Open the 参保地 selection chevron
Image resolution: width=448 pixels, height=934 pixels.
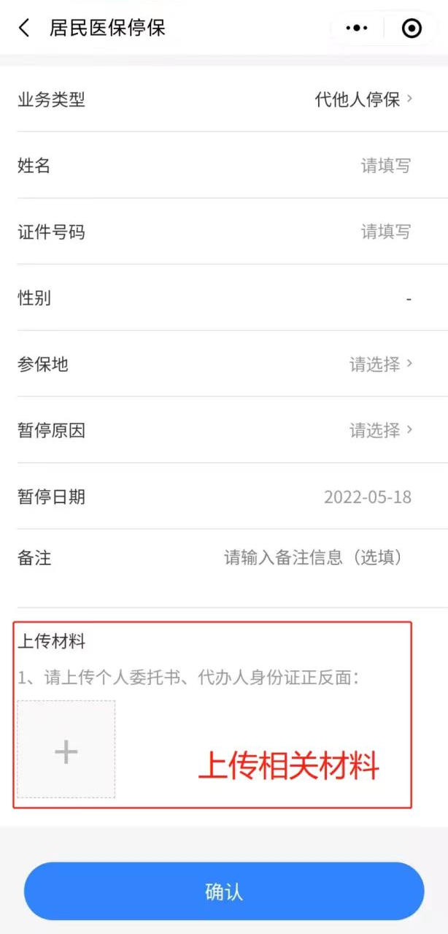(409, 363)
